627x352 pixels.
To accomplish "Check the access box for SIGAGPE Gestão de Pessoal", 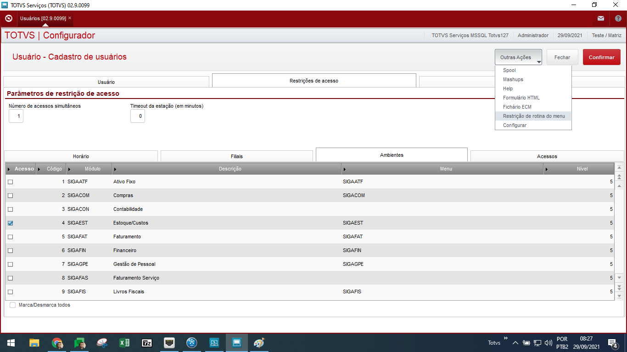I will [11, 264].
